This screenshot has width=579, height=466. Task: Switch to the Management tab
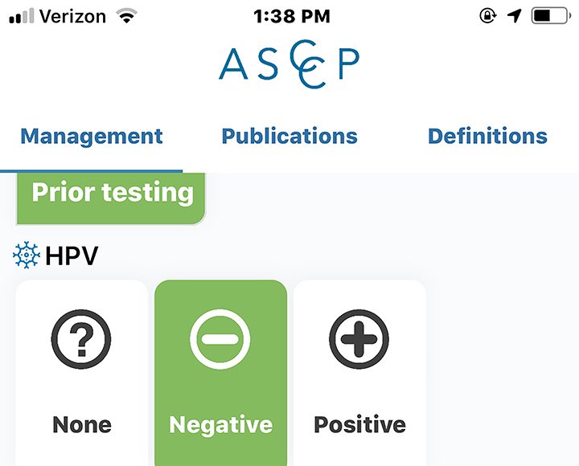tap(91, 136)
